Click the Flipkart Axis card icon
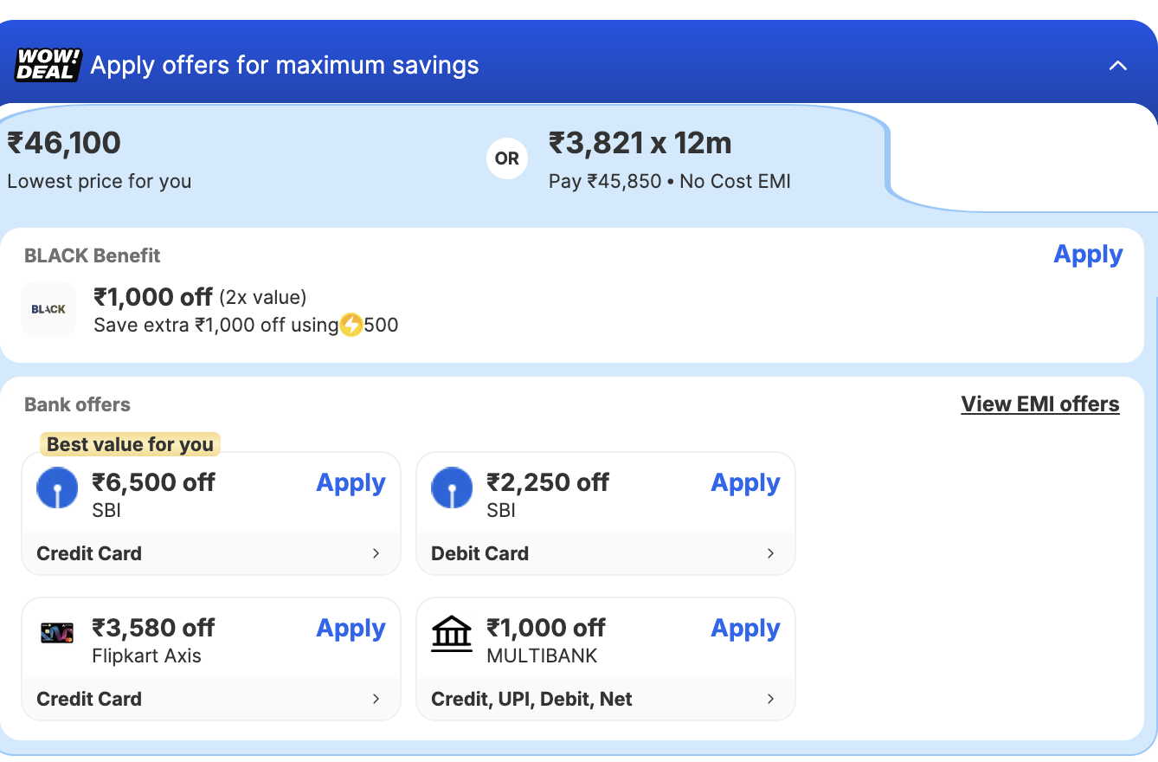 click(57, 633)
